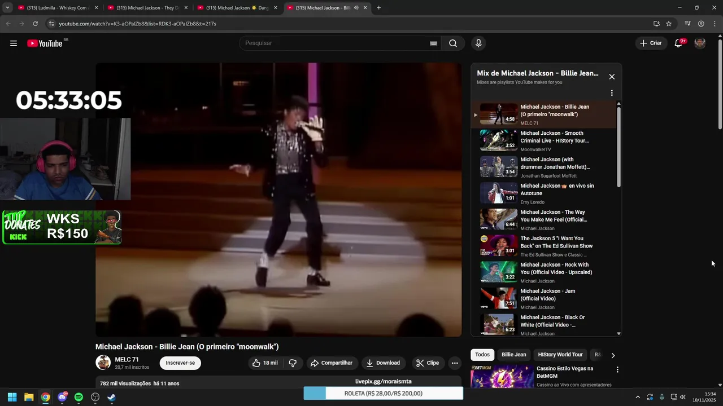Open a new Chrome tab
Screen dimensions: 723x406
click(x=378, y=8)
